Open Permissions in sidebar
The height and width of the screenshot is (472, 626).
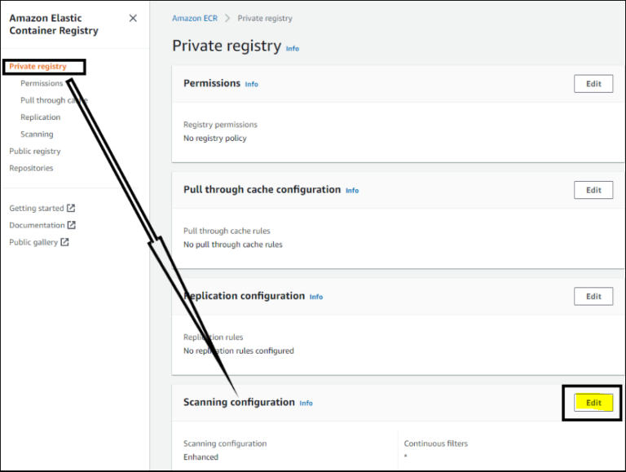coord(42,83)
